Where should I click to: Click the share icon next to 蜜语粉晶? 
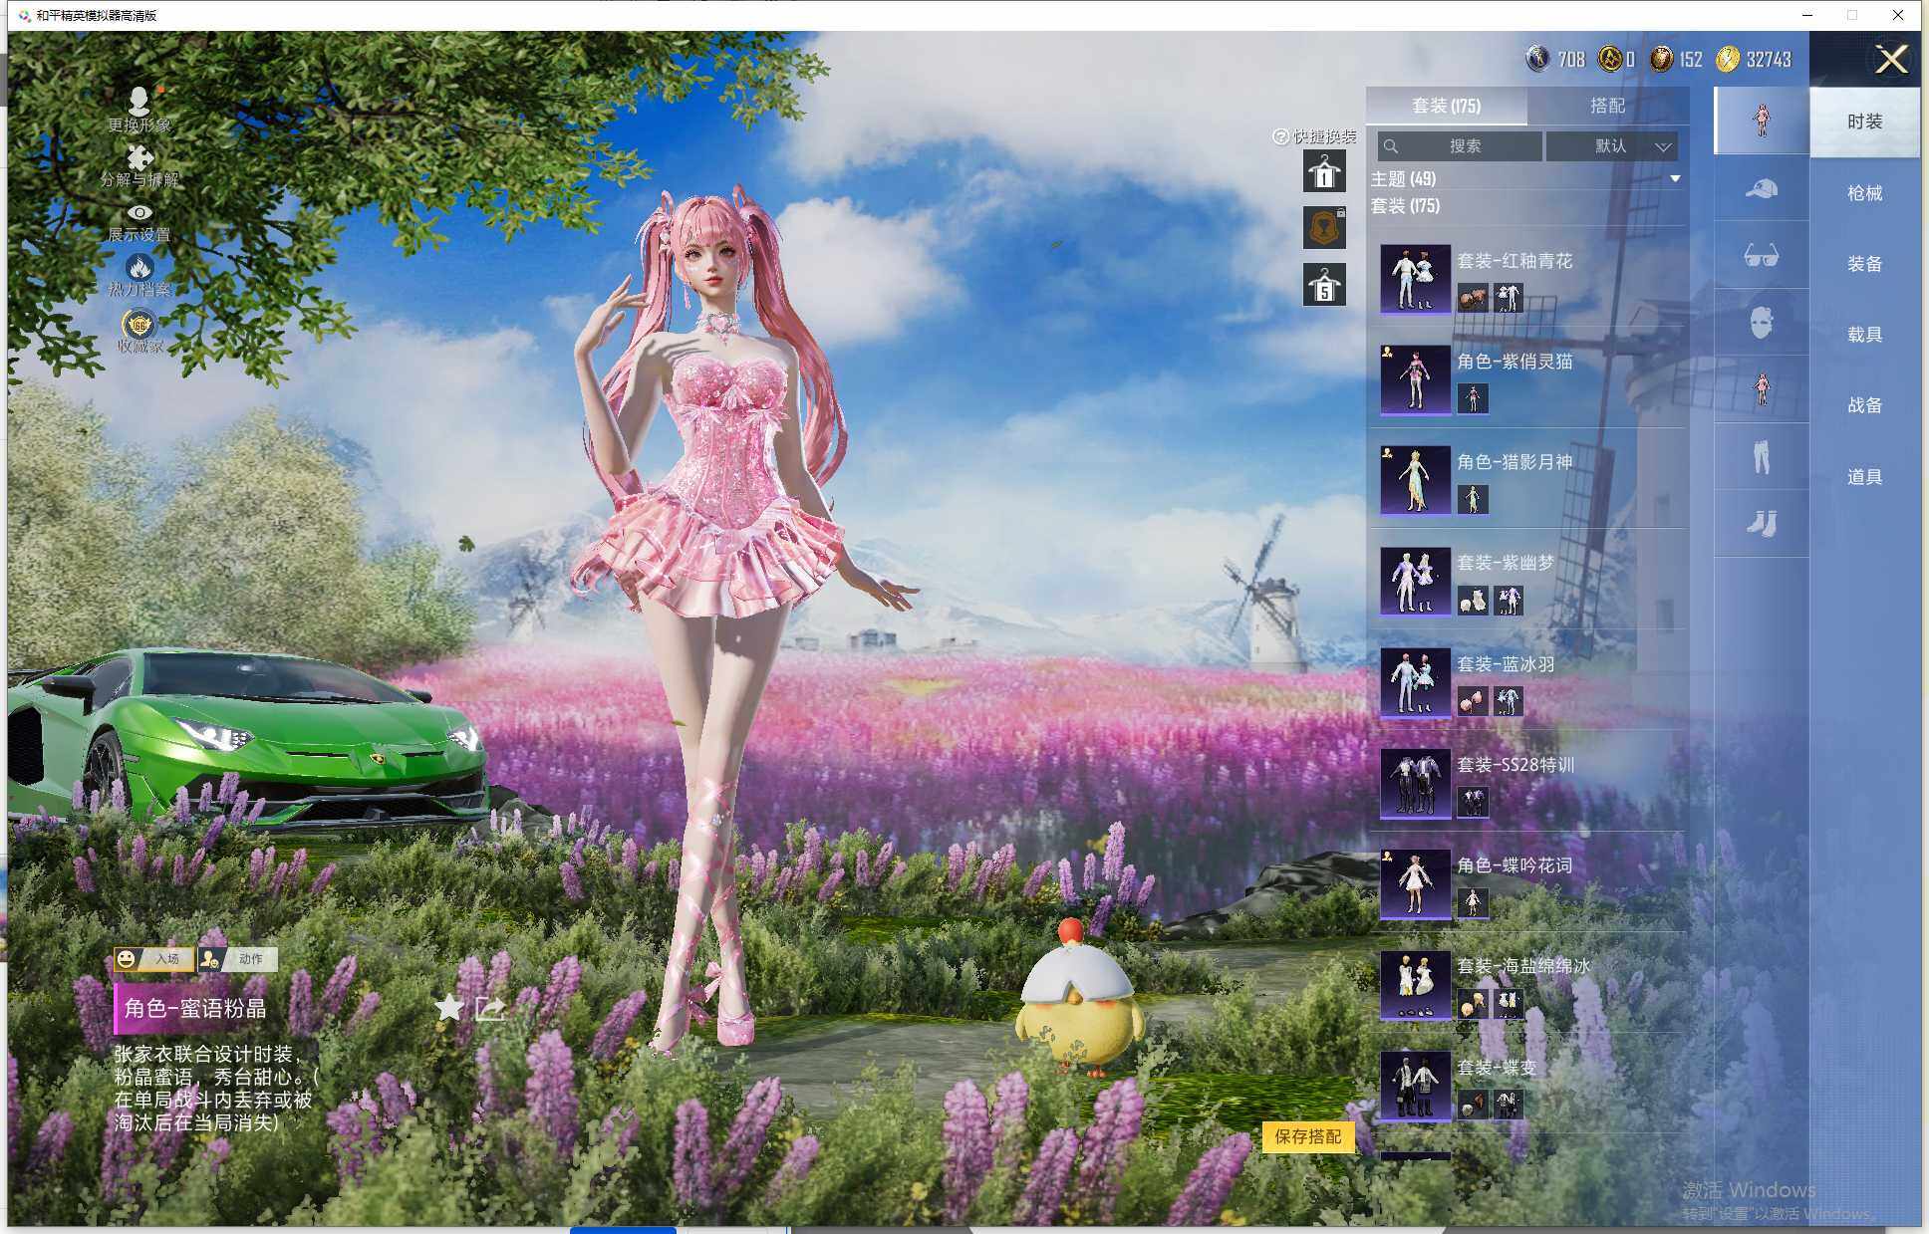pyautogui.click(x=489, y=1008)
